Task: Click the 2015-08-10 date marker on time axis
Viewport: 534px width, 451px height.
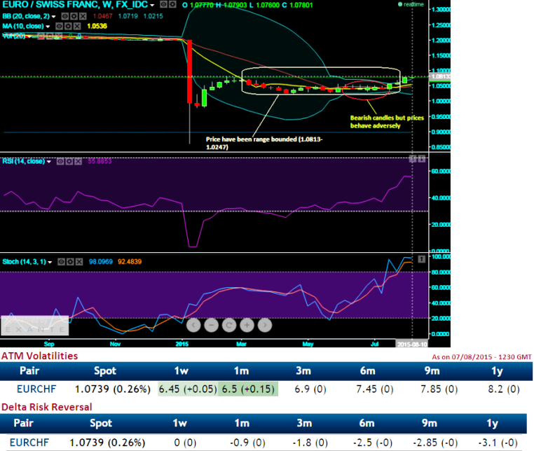Action: point(412,344)
